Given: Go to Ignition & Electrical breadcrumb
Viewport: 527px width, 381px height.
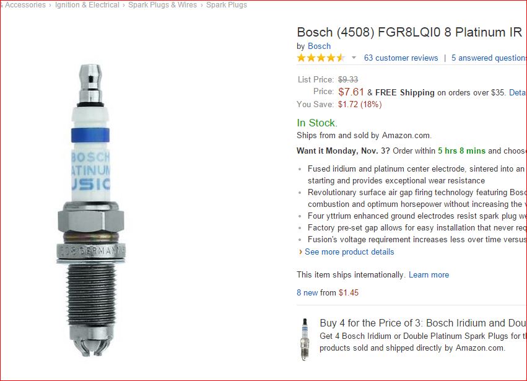Looking at the screenshot, I should pyautogui.click(x=87, y=5).
